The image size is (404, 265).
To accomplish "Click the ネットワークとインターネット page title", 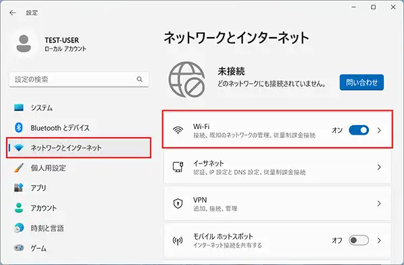I will [236, 38].
